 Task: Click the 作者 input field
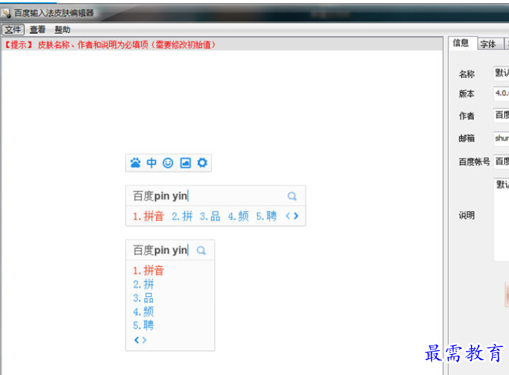click(x=501, y=115)
